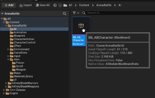Select AI in the breadcrumb path
This screenshot has height=98, width=155.
pos(120,5)
